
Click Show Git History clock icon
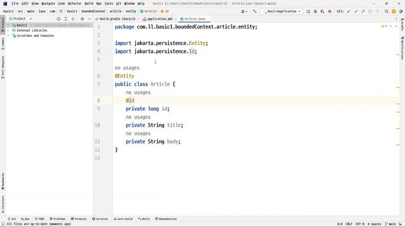(370, 11)
